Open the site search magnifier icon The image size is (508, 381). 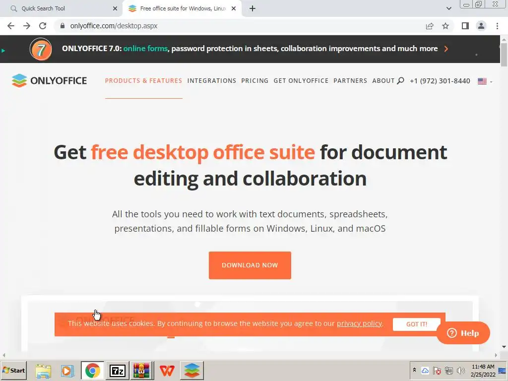click(x=400, y=81)
